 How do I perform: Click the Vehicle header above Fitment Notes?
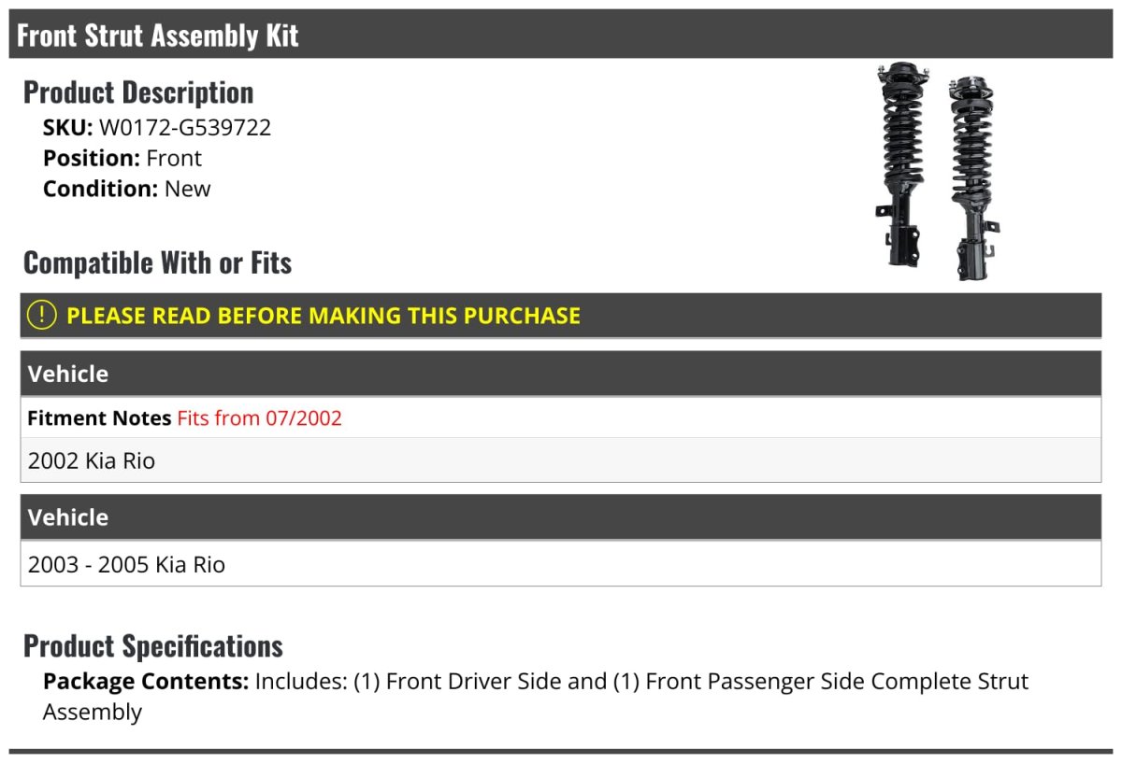[x=68, y=374]
